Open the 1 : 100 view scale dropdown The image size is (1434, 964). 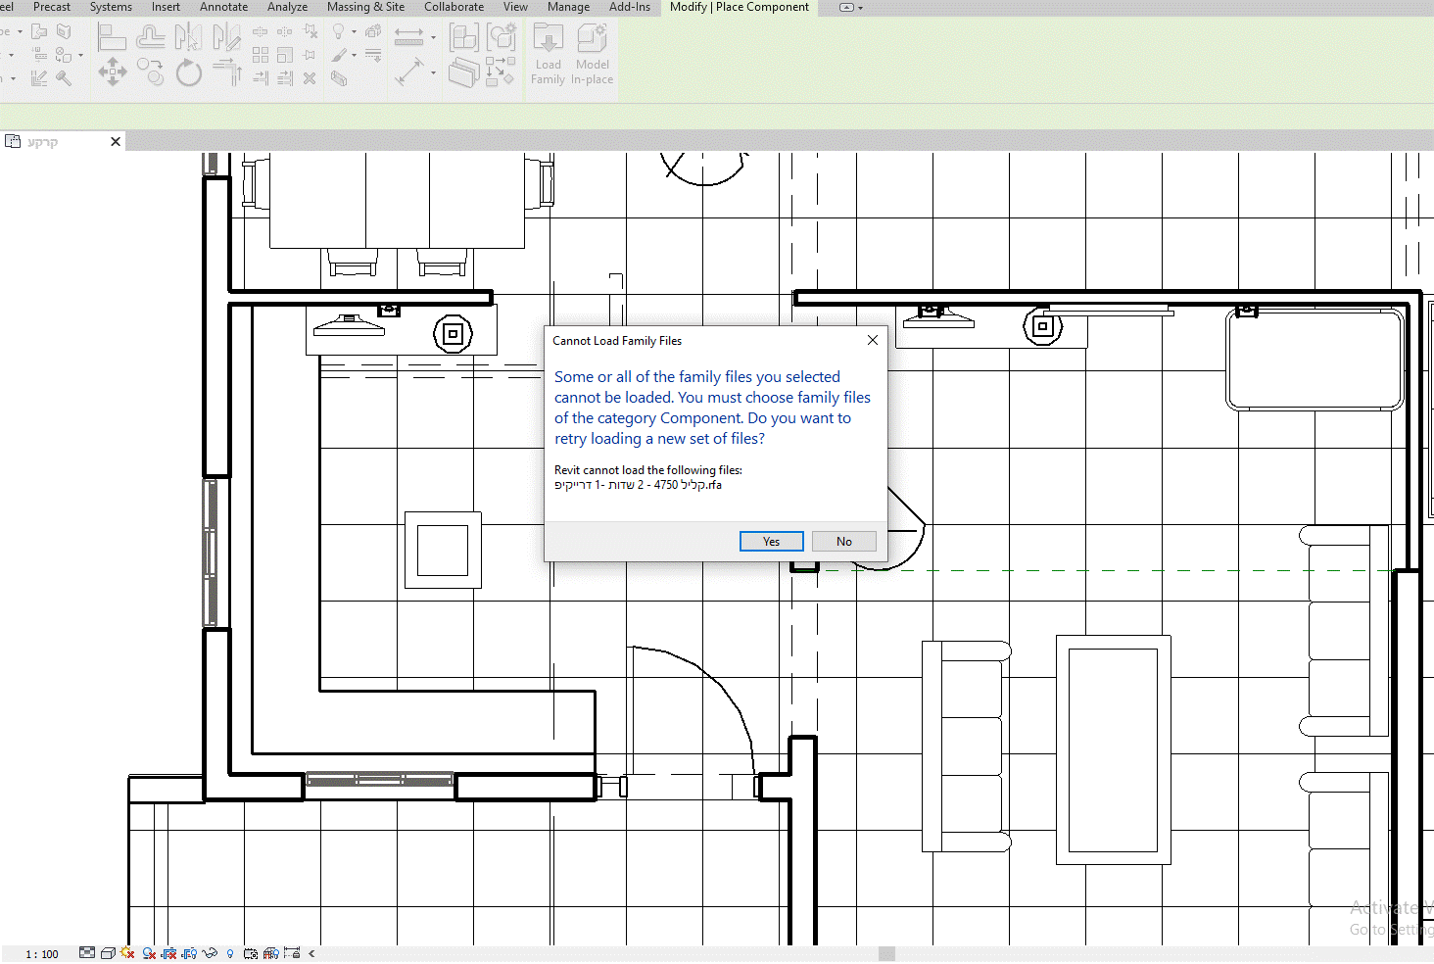[x=42, y=954]
